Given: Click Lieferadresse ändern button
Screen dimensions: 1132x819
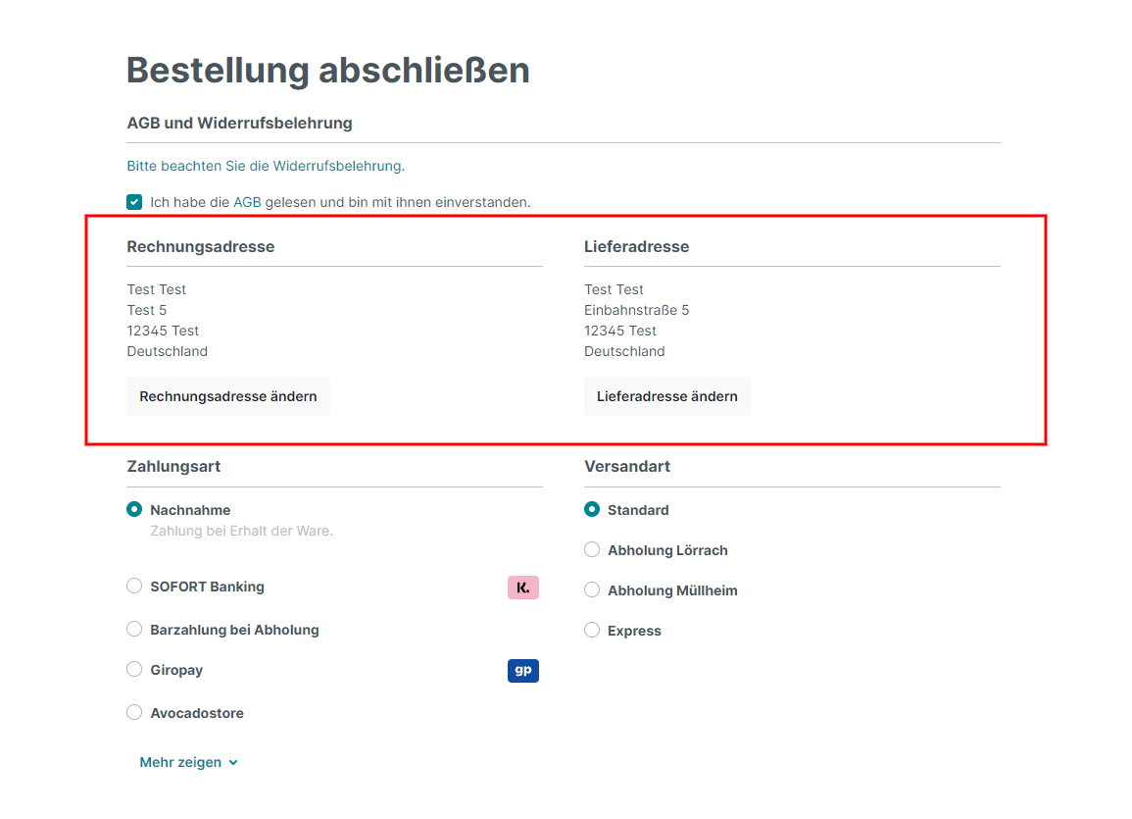Looking at the screenshot, I should point(666,396).
